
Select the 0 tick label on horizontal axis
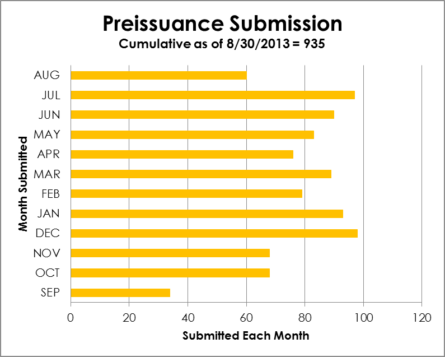[x=71, y=318]
